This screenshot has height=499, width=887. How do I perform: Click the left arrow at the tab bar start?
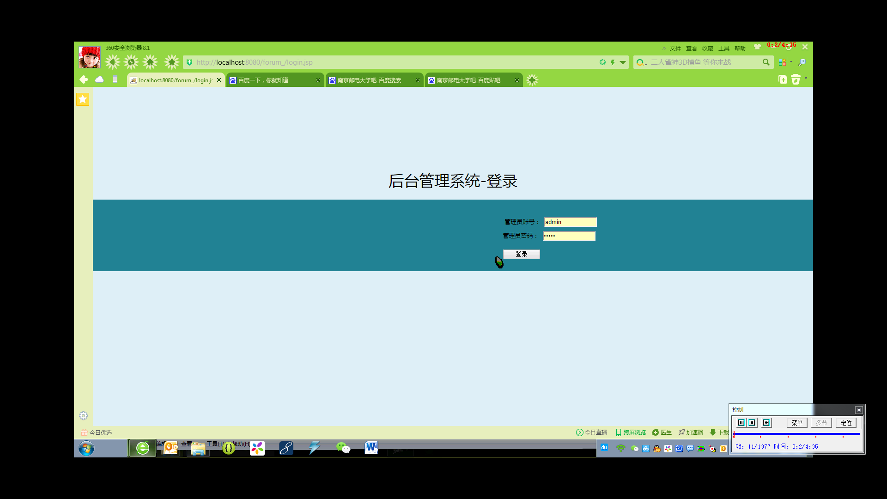(84, 79)
